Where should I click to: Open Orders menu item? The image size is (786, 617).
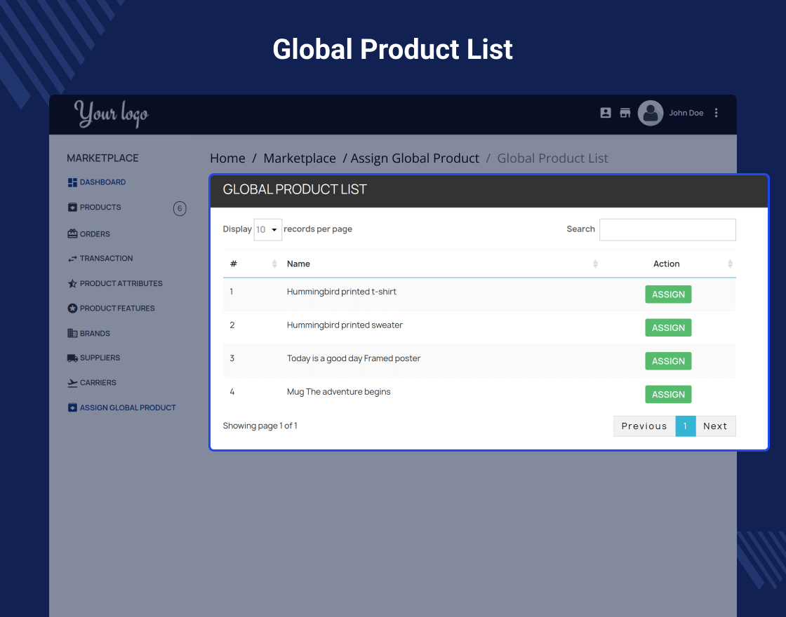click(95, 234)
